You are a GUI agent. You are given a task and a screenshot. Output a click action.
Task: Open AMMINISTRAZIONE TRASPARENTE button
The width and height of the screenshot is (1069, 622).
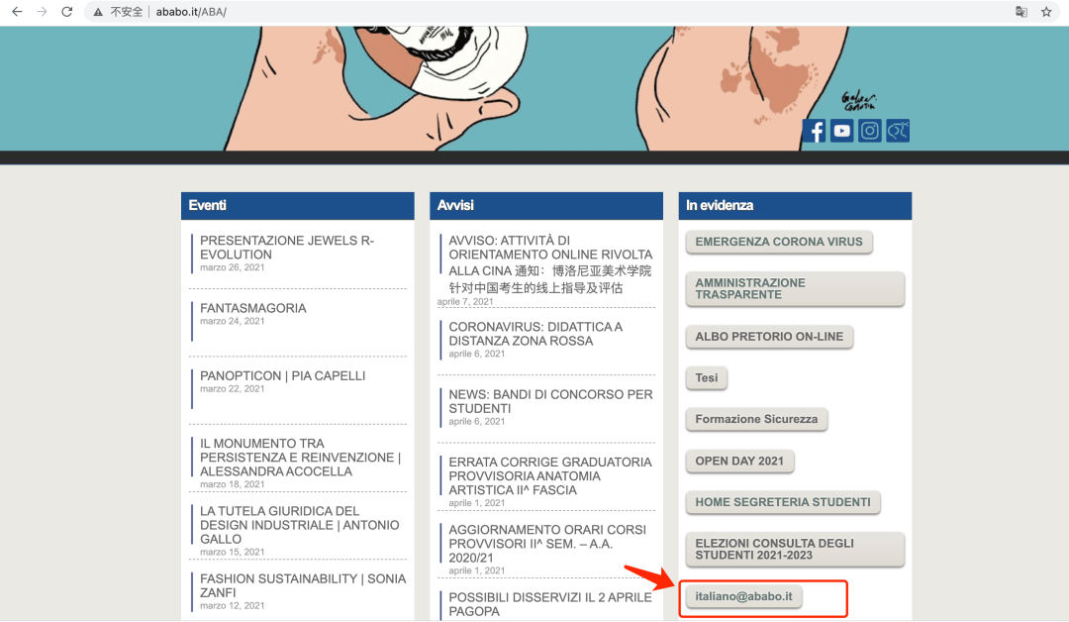(795, 289)
